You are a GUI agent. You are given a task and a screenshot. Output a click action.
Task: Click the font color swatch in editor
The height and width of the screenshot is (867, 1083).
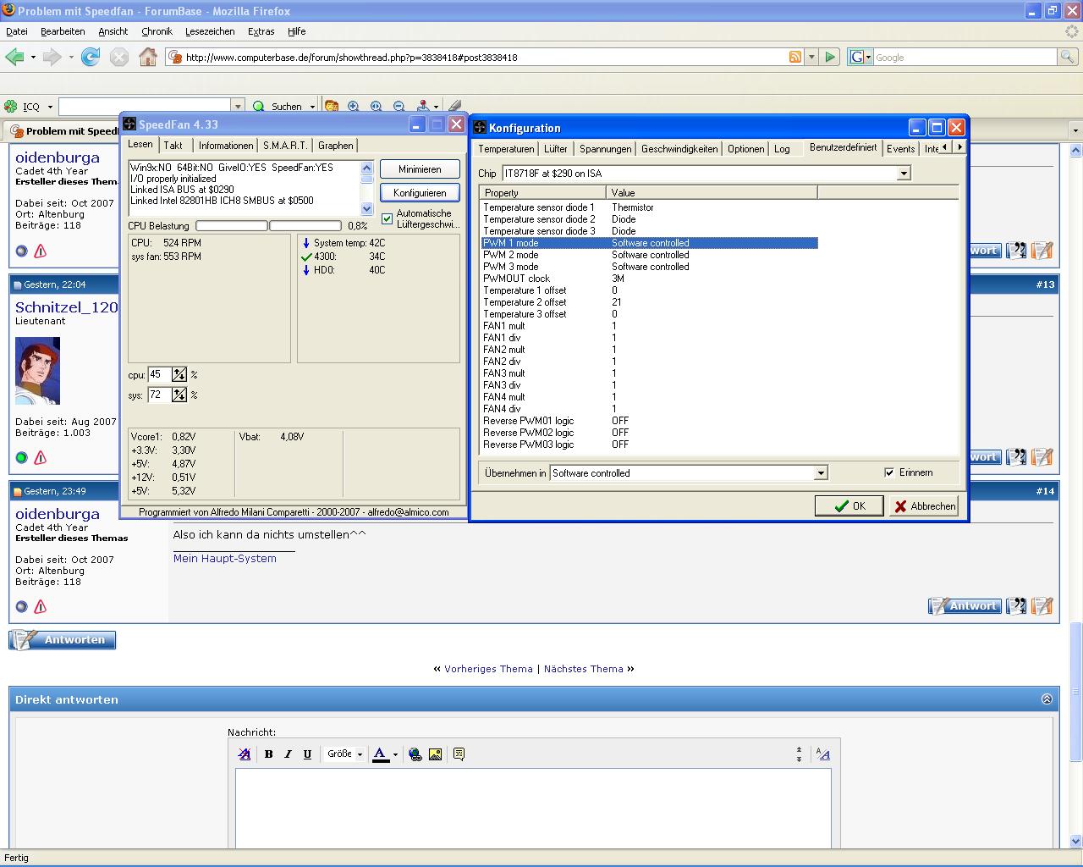coord(381,754)
